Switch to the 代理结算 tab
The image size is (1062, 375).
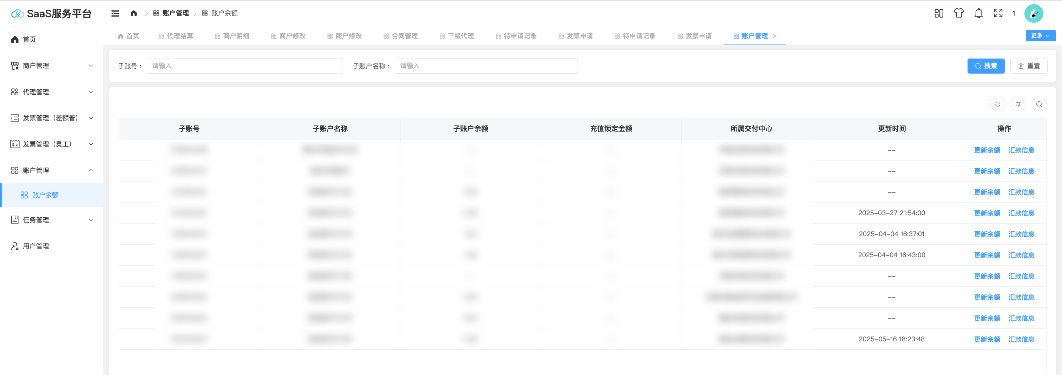176,36
